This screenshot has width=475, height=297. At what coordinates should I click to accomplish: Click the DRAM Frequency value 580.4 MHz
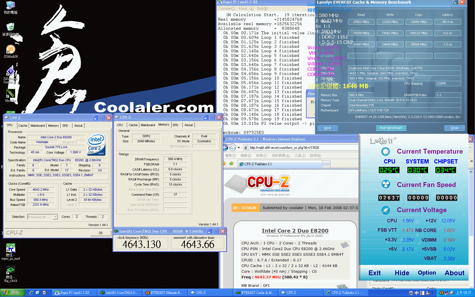[175, 159]
